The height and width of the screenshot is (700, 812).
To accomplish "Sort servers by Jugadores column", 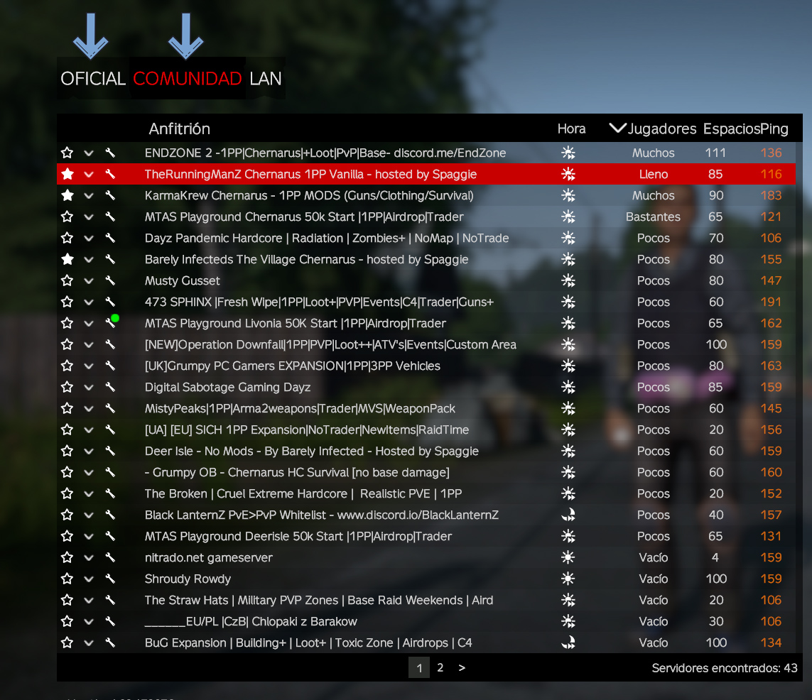I will (x=661, y=128).
